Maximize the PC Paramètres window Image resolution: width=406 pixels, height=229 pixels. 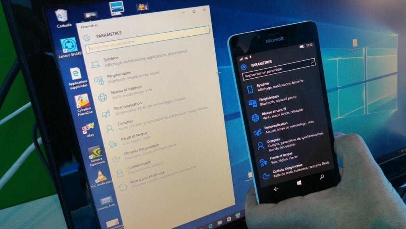[x=194, y=12]
